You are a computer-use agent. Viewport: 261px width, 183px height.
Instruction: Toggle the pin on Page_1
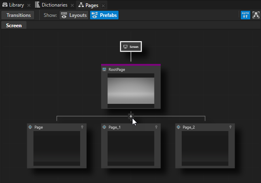tap(156, 127)
